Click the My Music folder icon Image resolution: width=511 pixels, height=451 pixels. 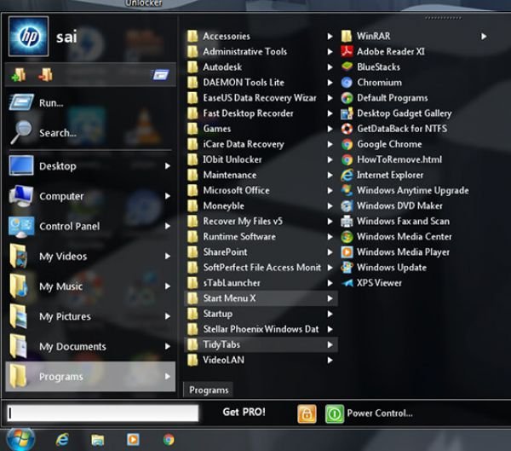coord(19,286)
